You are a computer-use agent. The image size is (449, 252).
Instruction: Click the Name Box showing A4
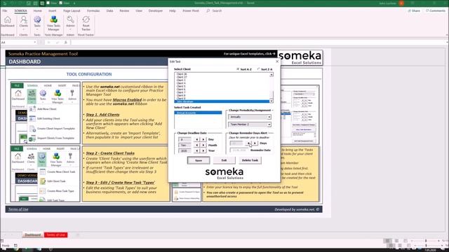(17, 42)
